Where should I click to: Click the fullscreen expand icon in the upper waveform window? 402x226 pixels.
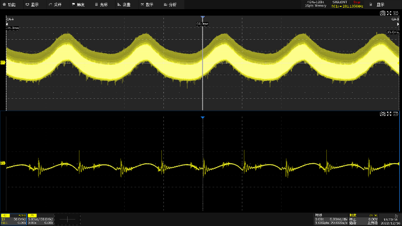389,13
